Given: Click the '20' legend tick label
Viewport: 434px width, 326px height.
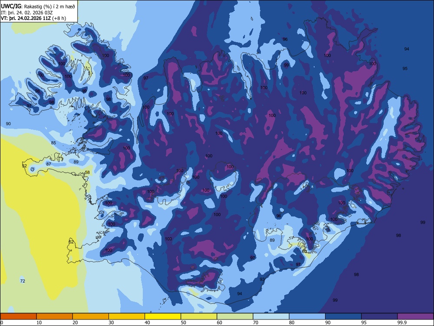Looking at the screenshot, I should coord(75,323).
